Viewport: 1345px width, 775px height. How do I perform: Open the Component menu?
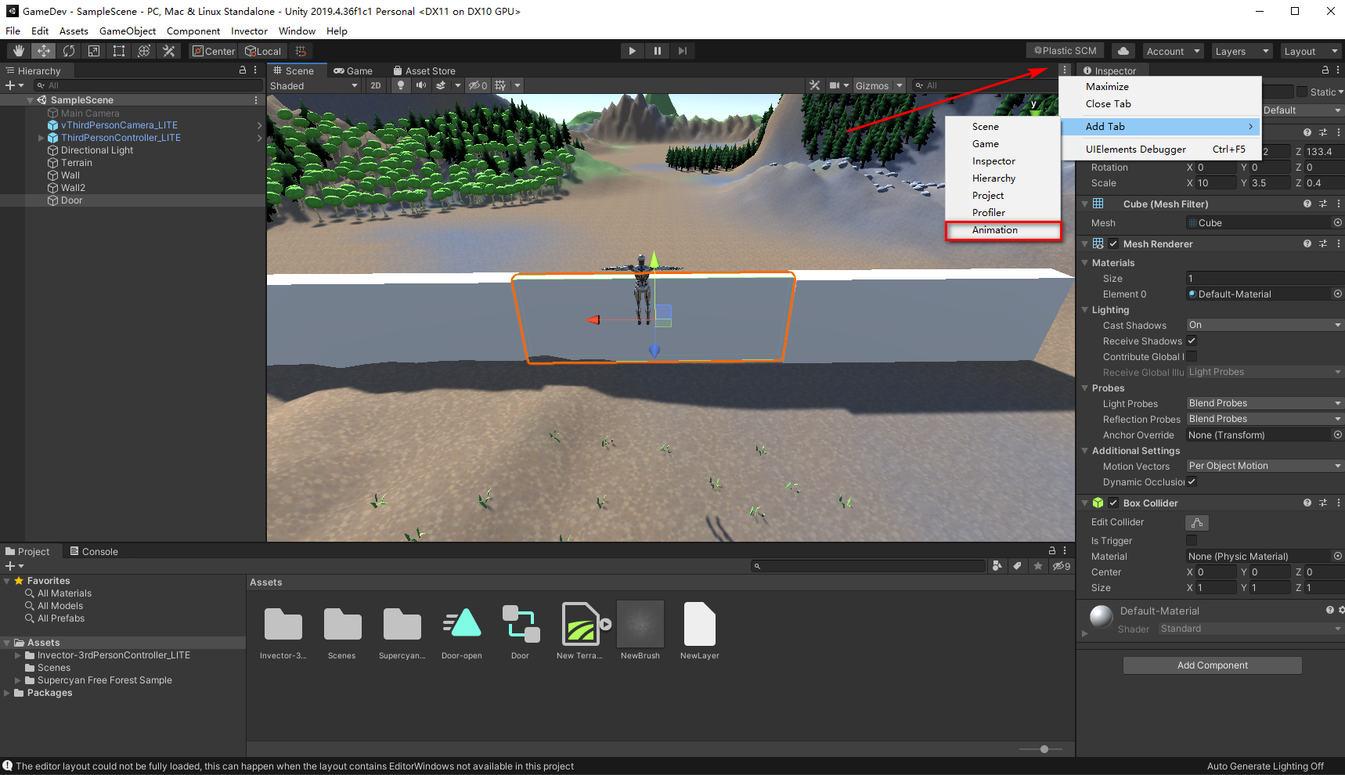tap(193, 31)
